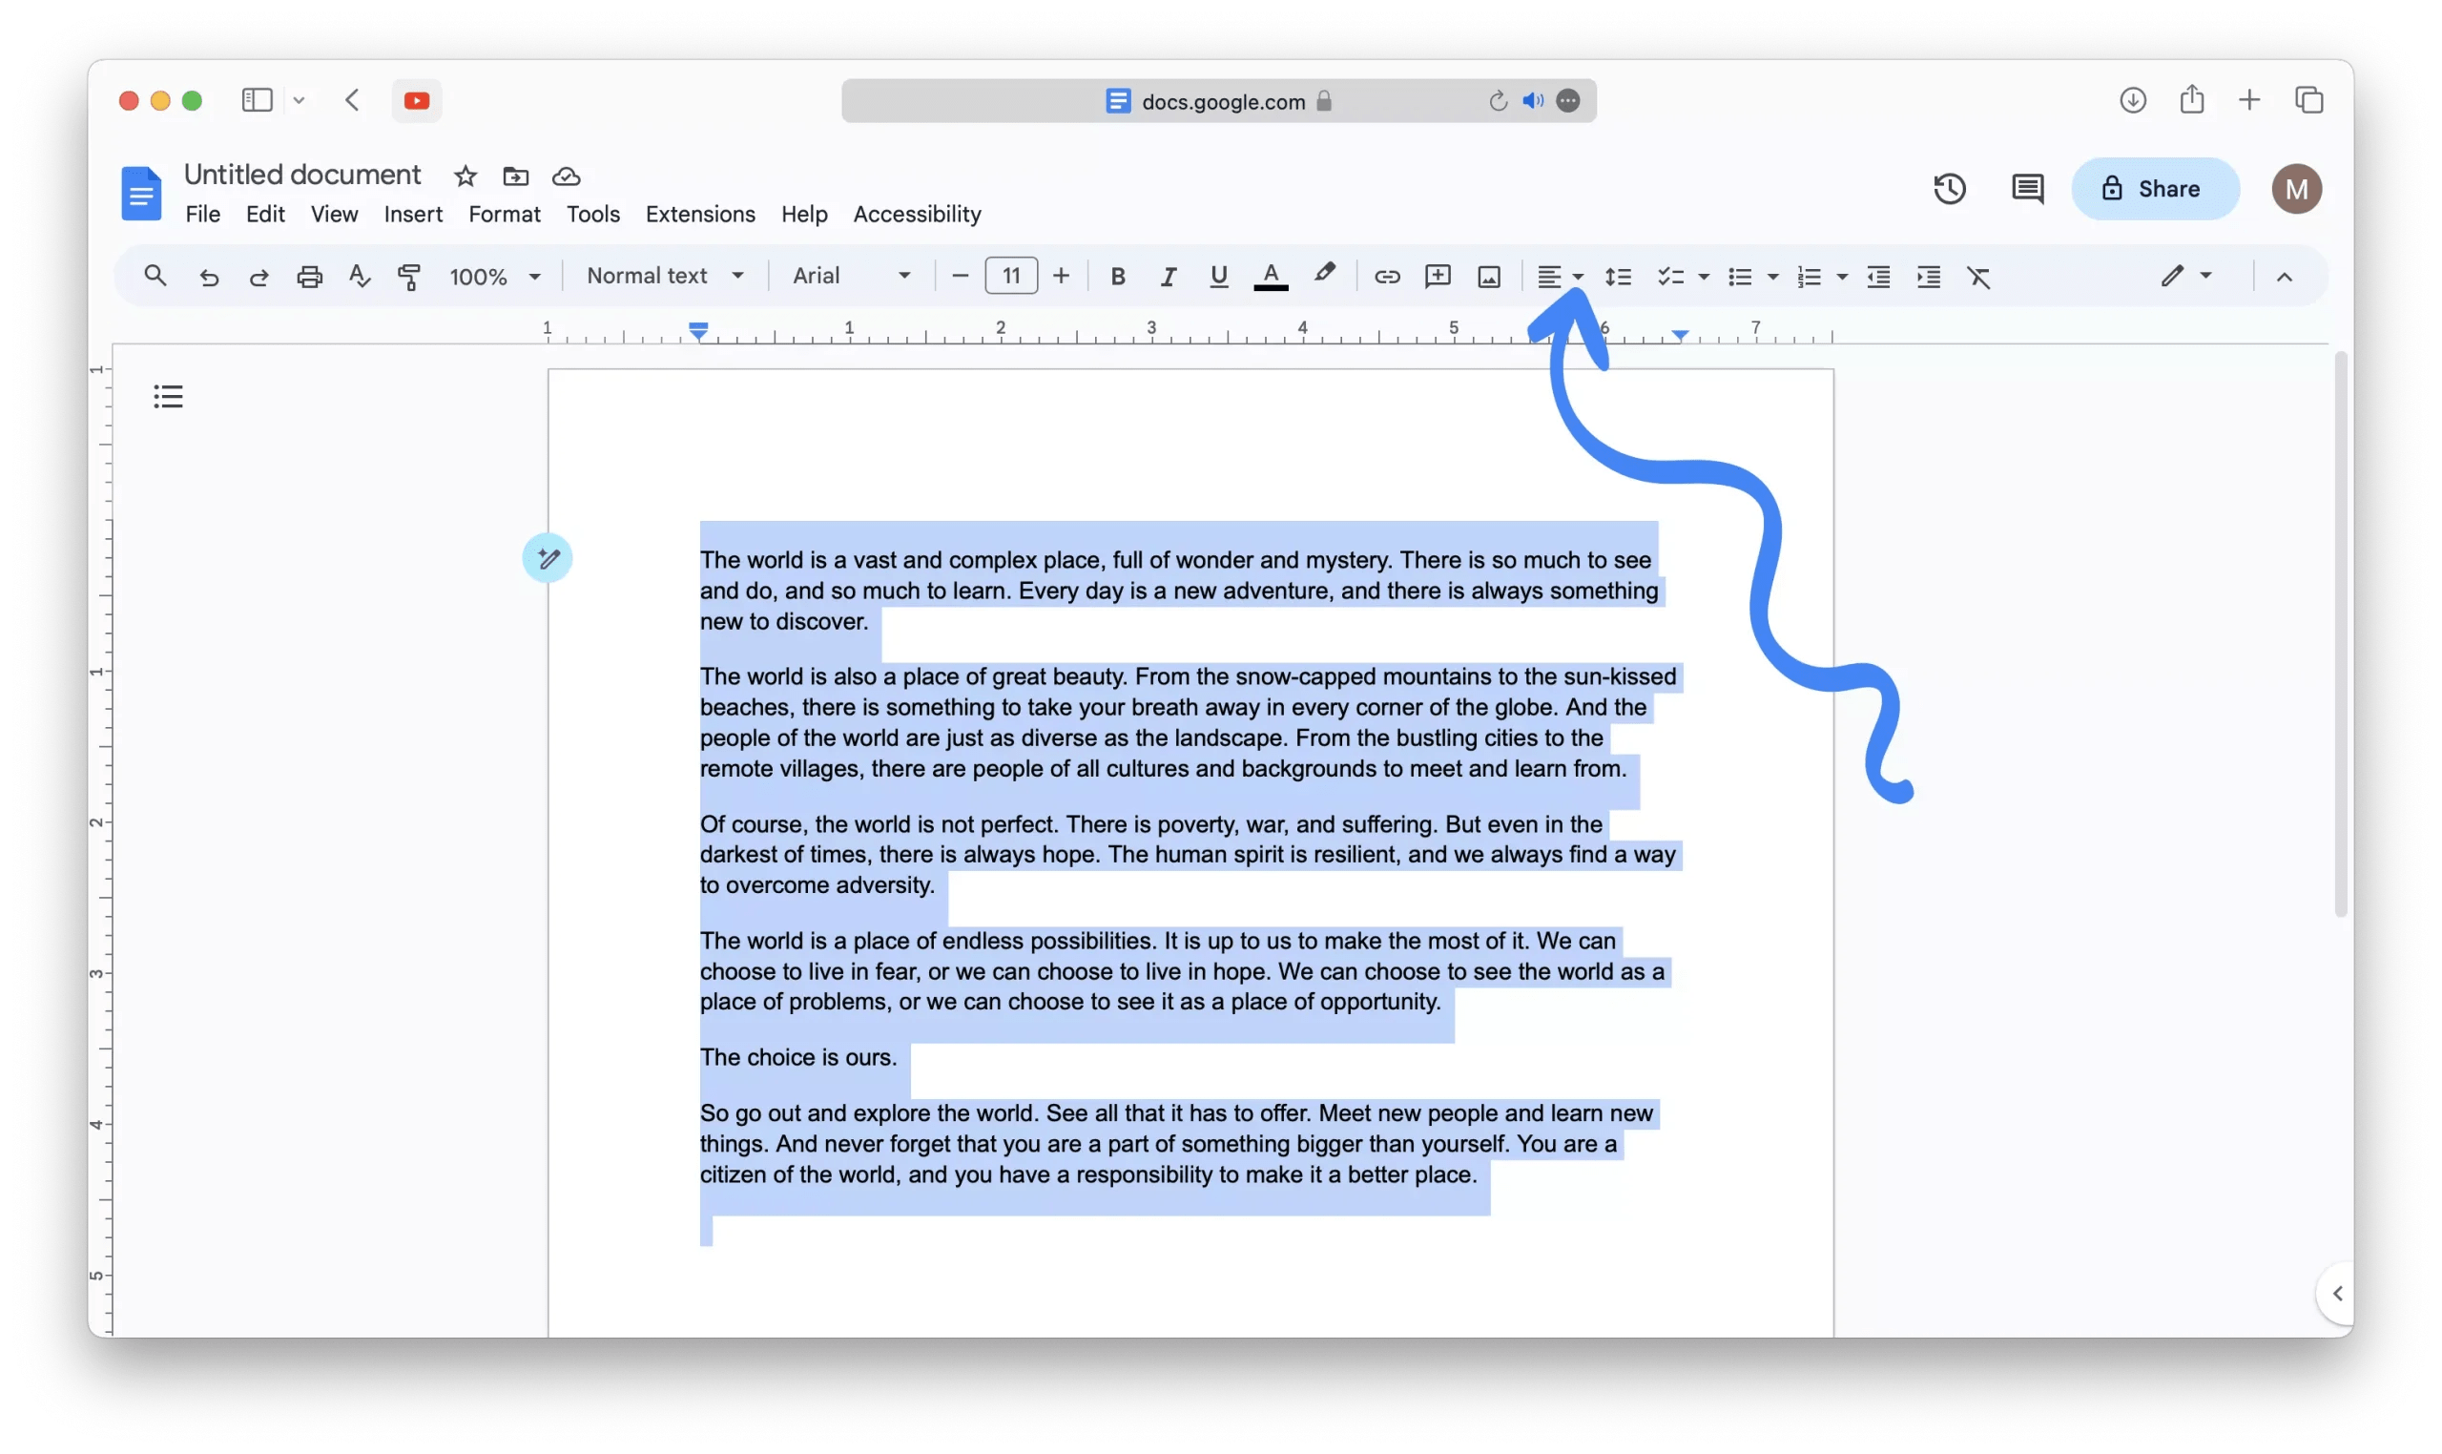The width and height of the screenshot is (2442, 1454).
Task: Click the paint format roller icon
Action: pyautogui.click(x=409, y=277)
